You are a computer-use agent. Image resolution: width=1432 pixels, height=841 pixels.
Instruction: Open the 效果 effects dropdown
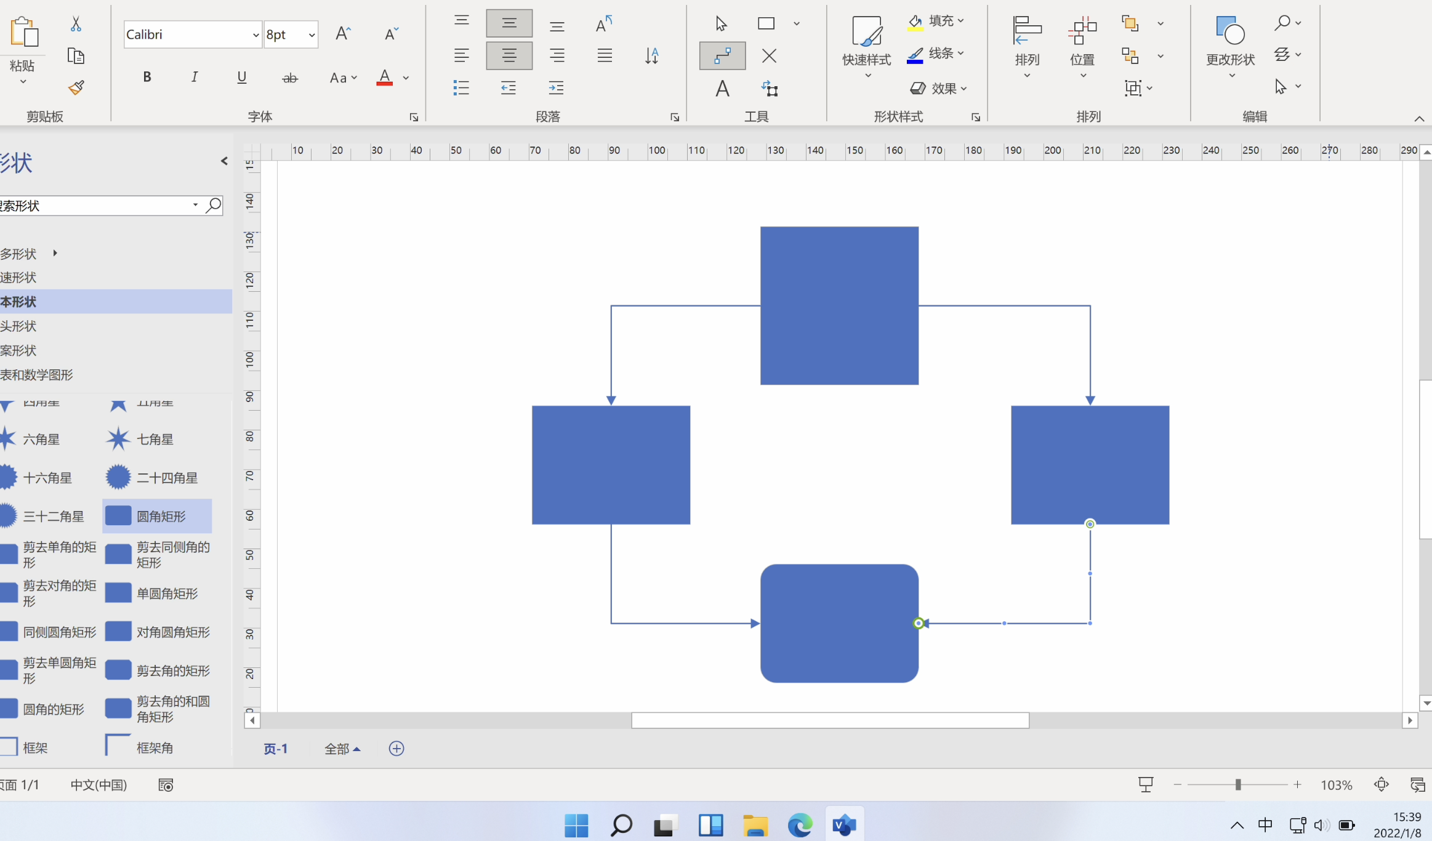[939, 89]
